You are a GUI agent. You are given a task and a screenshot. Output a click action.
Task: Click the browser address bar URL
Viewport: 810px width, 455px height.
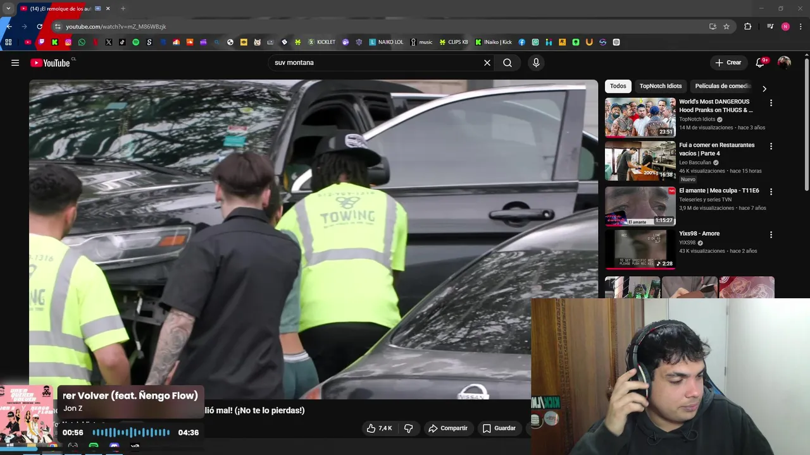[116, 27]
